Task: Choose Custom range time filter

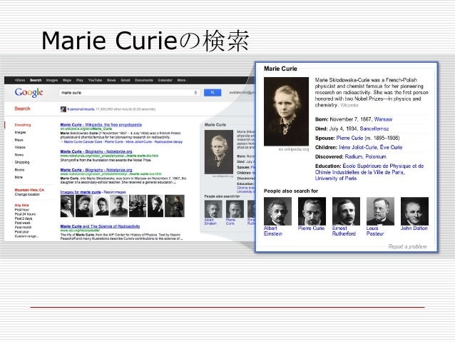Action: coord(26,236)
